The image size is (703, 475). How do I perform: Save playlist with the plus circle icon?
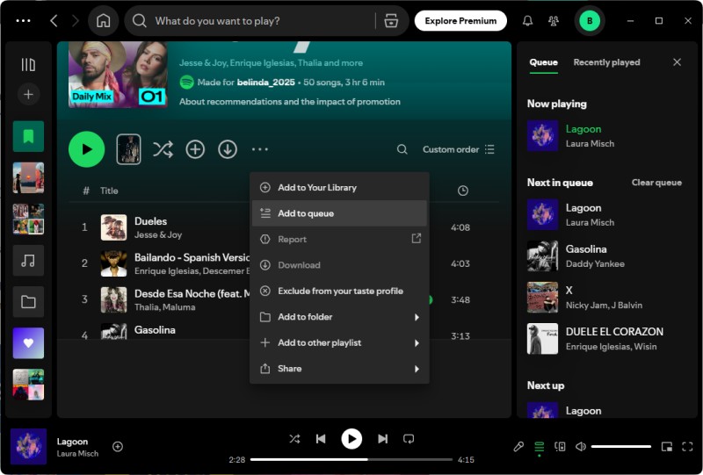[195, 149]
